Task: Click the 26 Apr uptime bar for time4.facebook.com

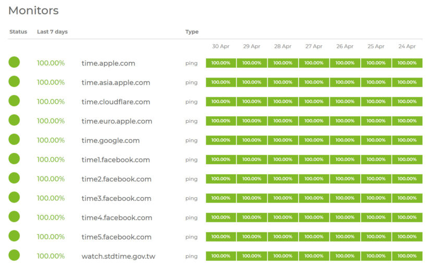Action: pos(345,217)
